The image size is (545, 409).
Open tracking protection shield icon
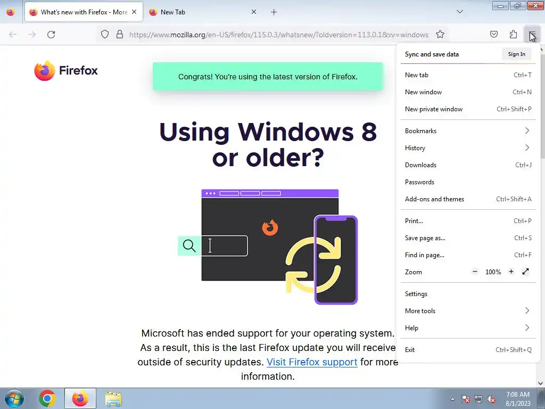[105, 35]
